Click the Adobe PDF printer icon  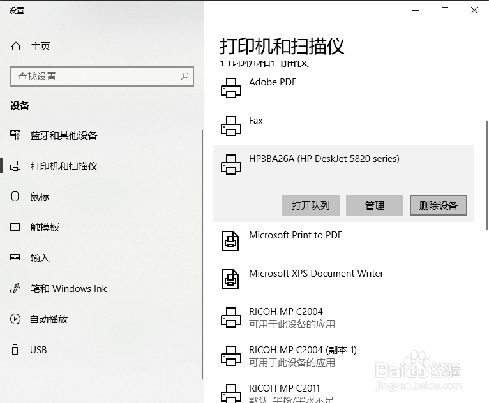click(x=231, y=88)
